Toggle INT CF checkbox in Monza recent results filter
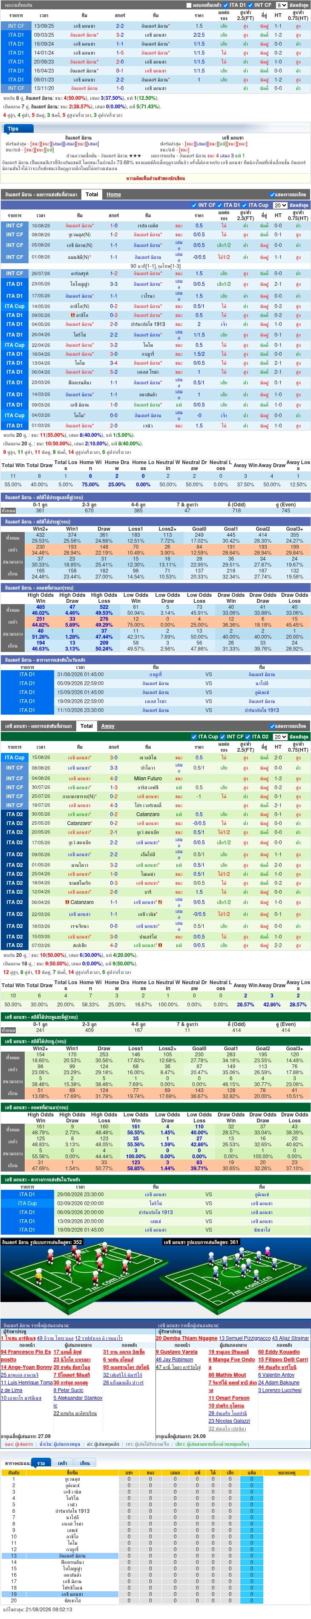Image resolution: width=311 pixels, height=1619 pixels. 222,737
